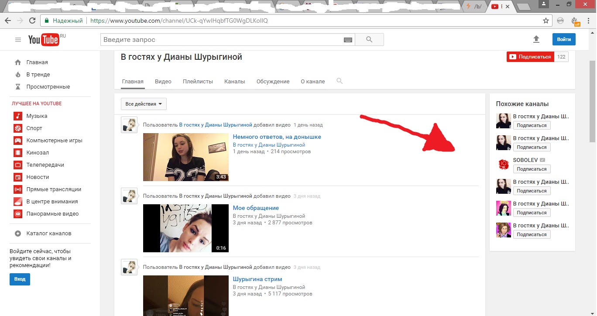Click the channel search magnifier icon
Viewport: 597px width, 316px height.
[x=340, y=81]
